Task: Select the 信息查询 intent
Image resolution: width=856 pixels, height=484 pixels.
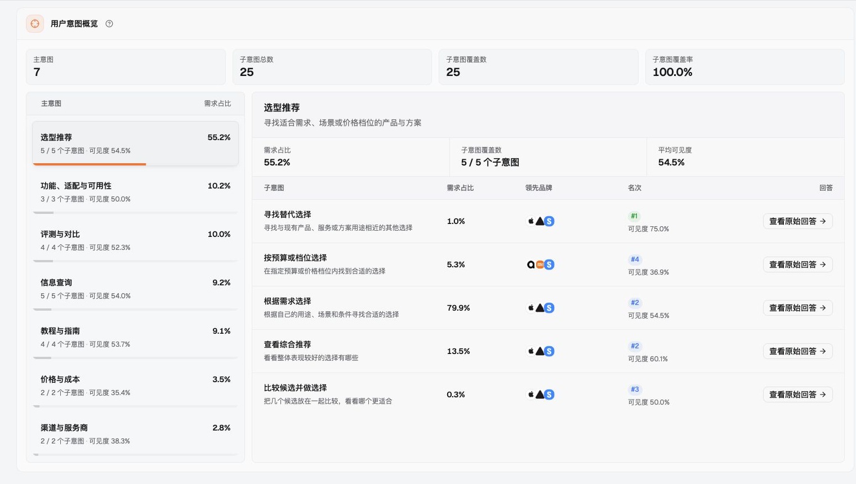Action: point(135,289)
